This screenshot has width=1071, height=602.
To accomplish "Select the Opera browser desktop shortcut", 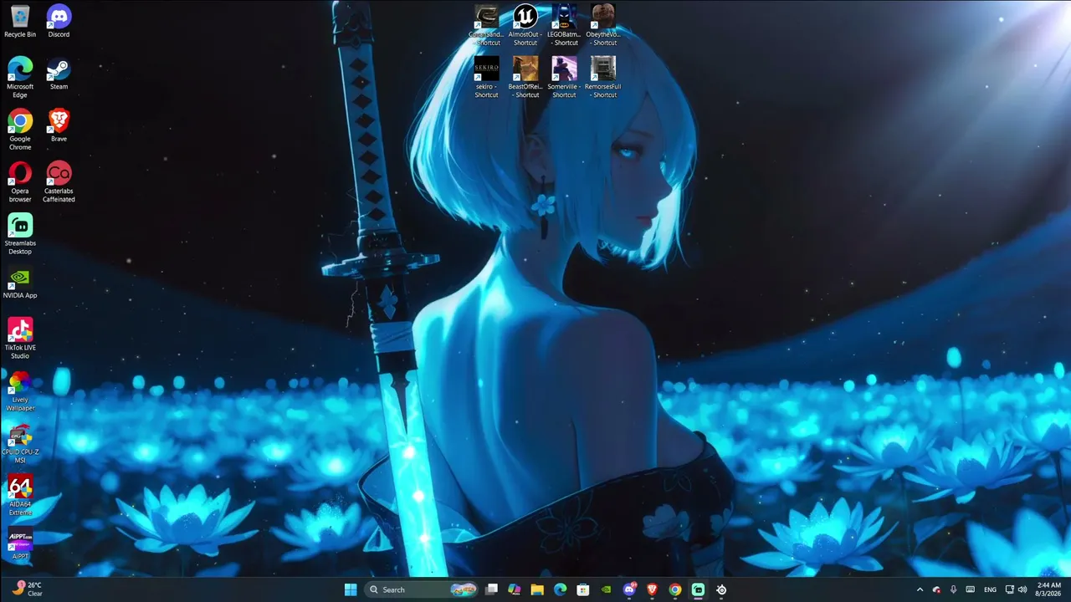I will click(x=20, y=181).
